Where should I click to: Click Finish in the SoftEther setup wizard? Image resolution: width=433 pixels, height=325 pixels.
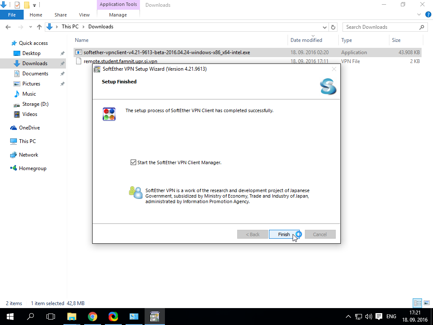(x=284, y=234)
